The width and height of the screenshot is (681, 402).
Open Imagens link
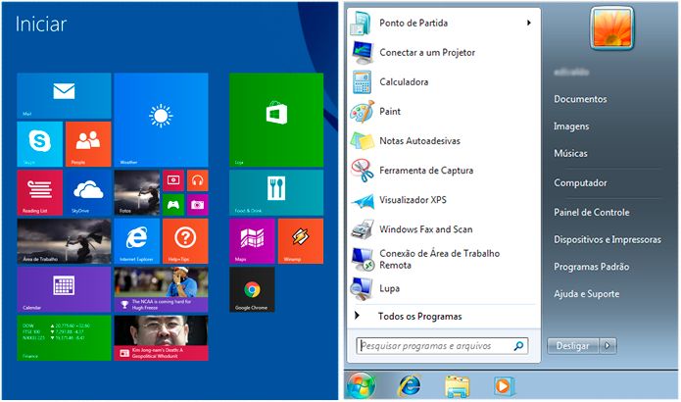[571, 126]
